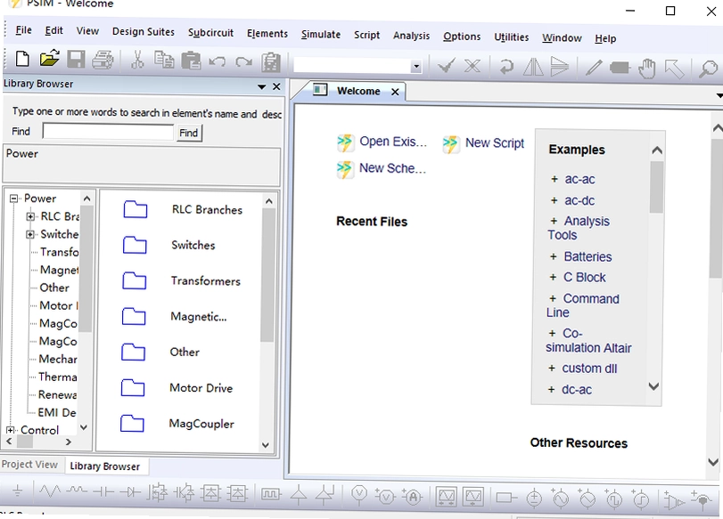Click the Examples list scroll-down arrow
Viewport: 723px width, 519px height.
coord(653,385)
